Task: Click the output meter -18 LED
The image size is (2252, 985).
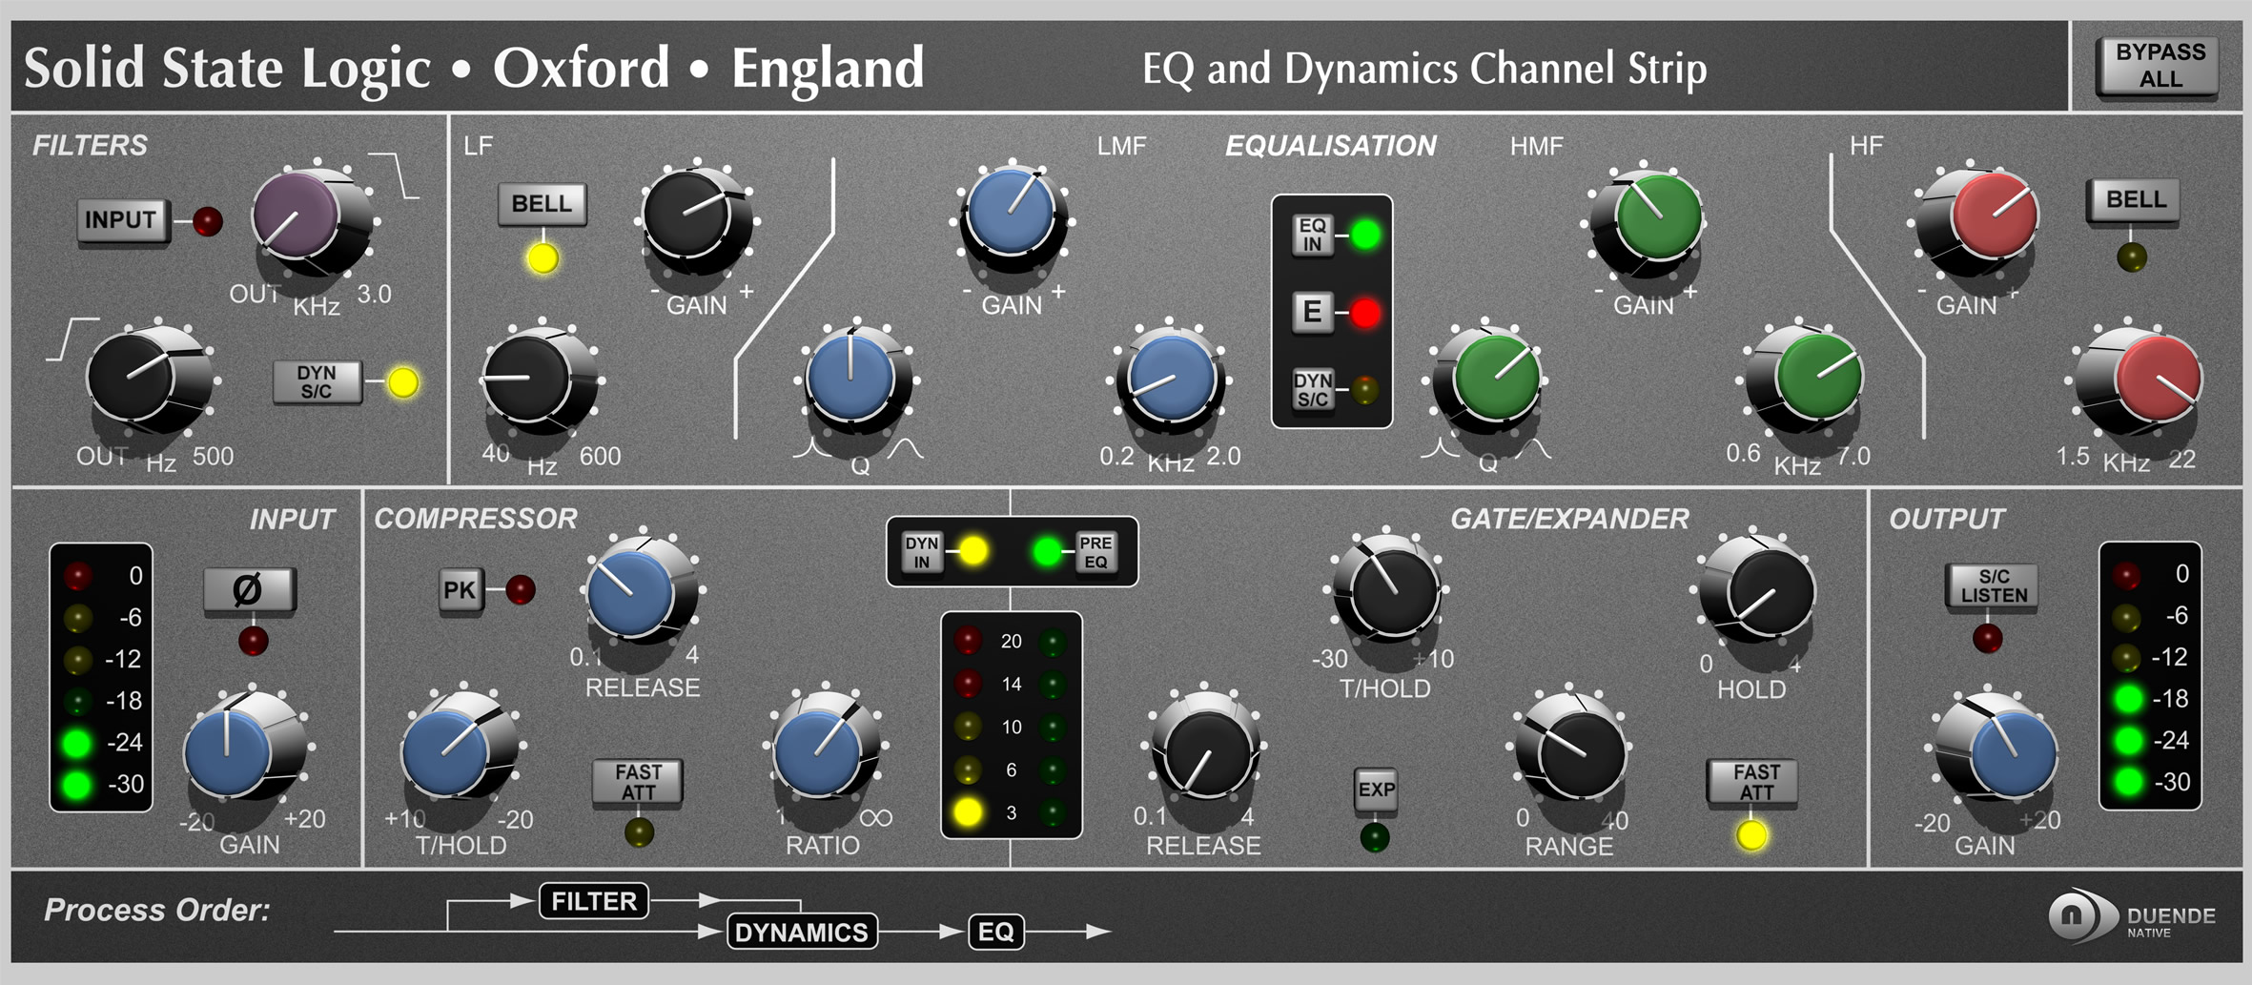Action: 2128,698
